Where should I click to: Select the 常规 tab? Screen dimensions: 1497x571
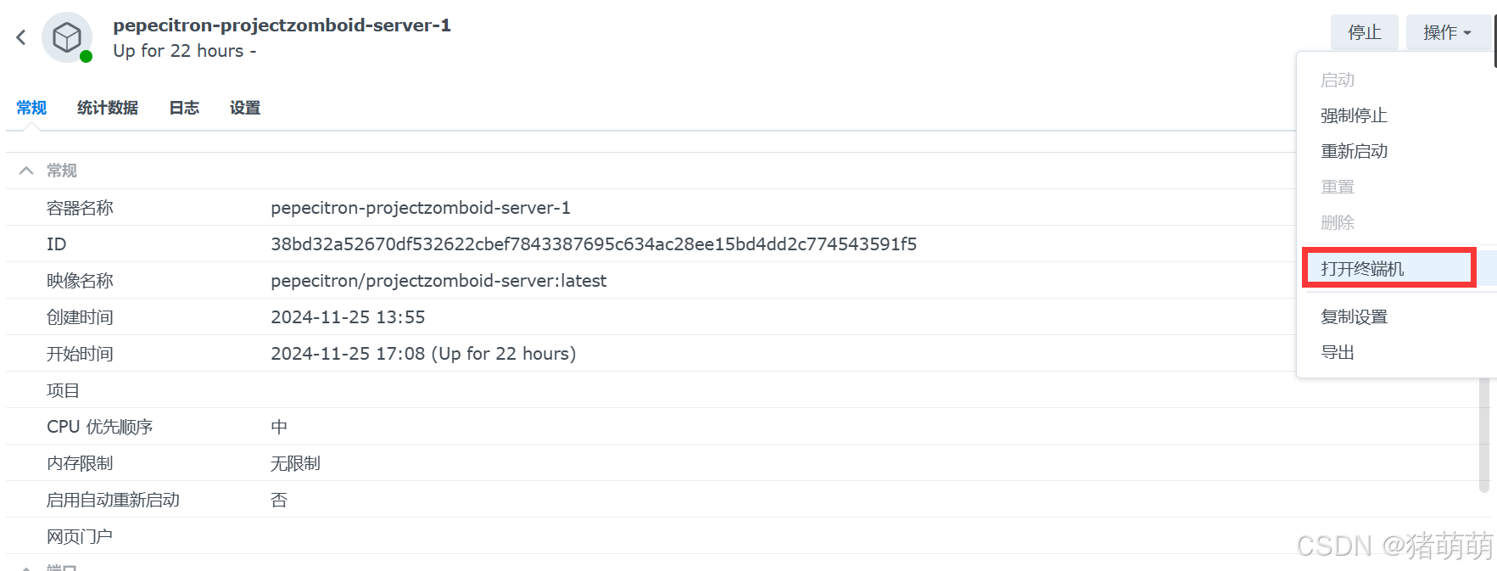31,108
